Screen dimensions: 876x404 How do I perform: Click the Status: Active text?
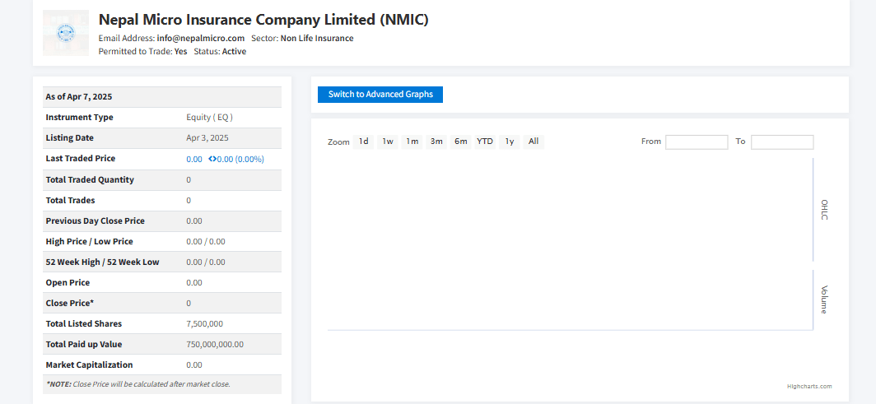click(220, 51)
